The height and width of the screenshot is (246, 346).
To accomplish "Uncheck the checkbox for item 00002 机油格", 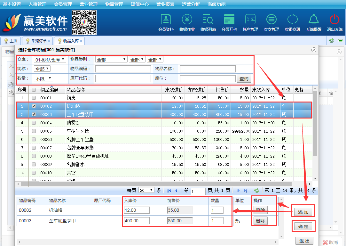I will (x=34, y=106).
